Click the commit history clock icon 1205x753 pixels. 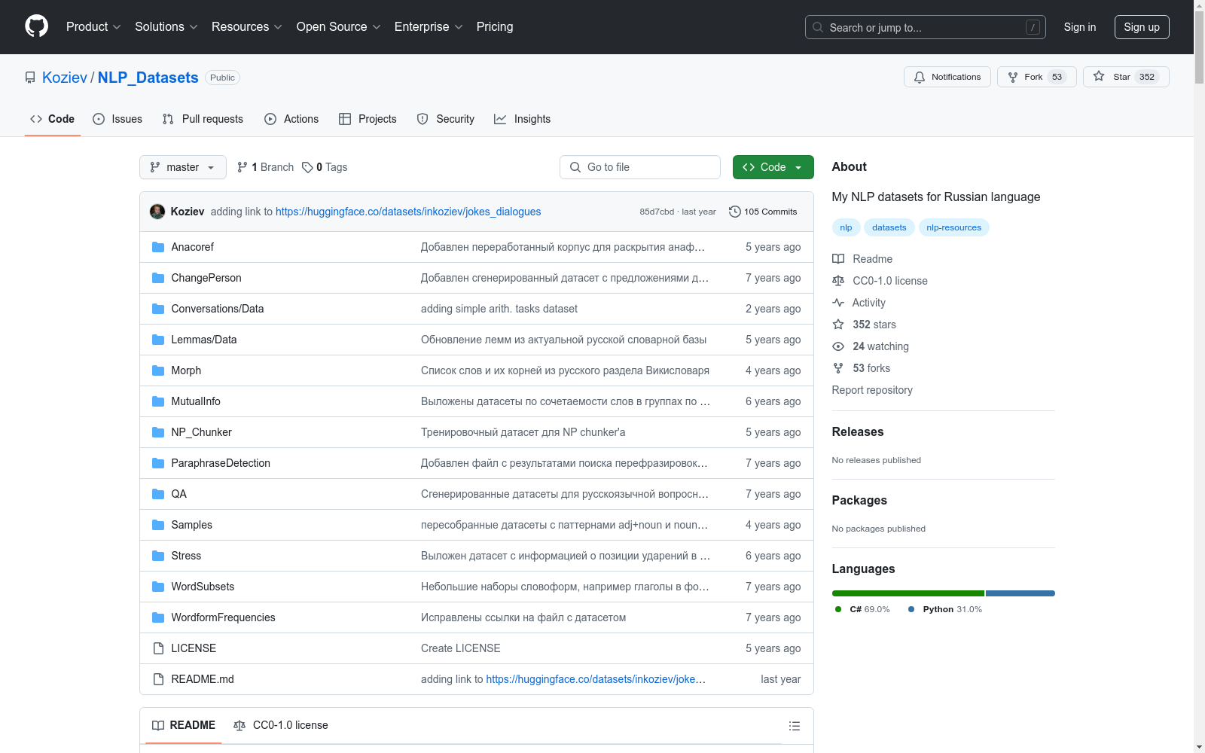click(735, 212)
